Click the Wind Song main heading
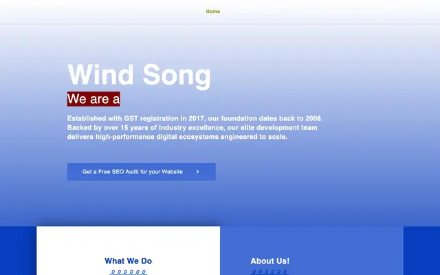 139,75
